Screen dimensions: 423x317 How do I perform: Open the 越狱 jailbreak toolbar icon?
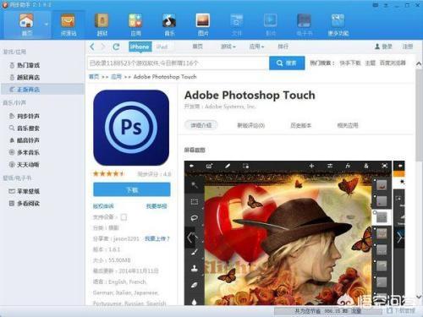[x=102, y=25]
